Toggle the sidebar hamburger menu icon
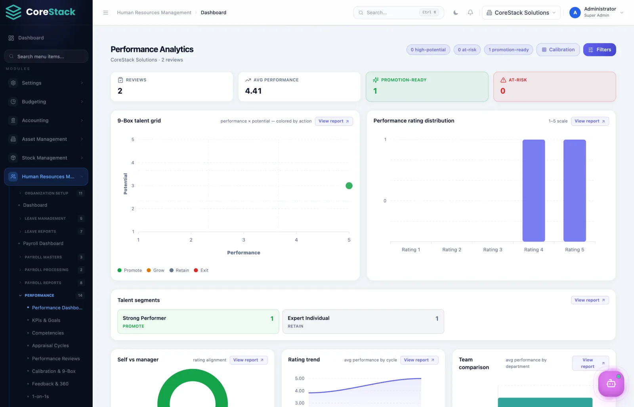The height and width of the screenshot is (407, 634). click(106, 13)
